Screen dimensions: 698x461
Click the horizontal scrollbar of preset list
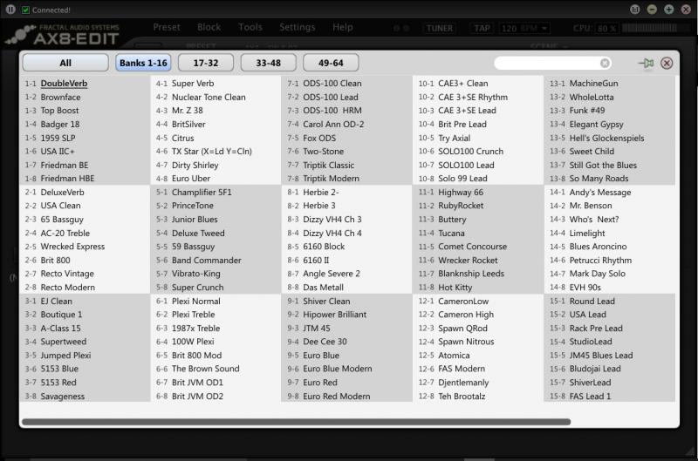point(296,422)
